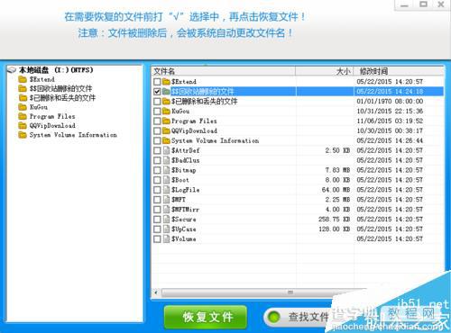The image size is (451, 333).
Task: Check the box next to $LogFile
Action: (157, 190)
